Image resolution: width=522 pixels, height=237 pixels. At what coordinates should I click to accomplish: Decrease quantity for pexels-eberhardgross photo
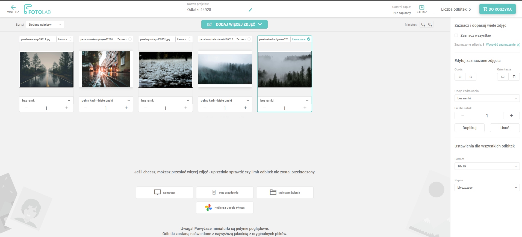[264, 108]
